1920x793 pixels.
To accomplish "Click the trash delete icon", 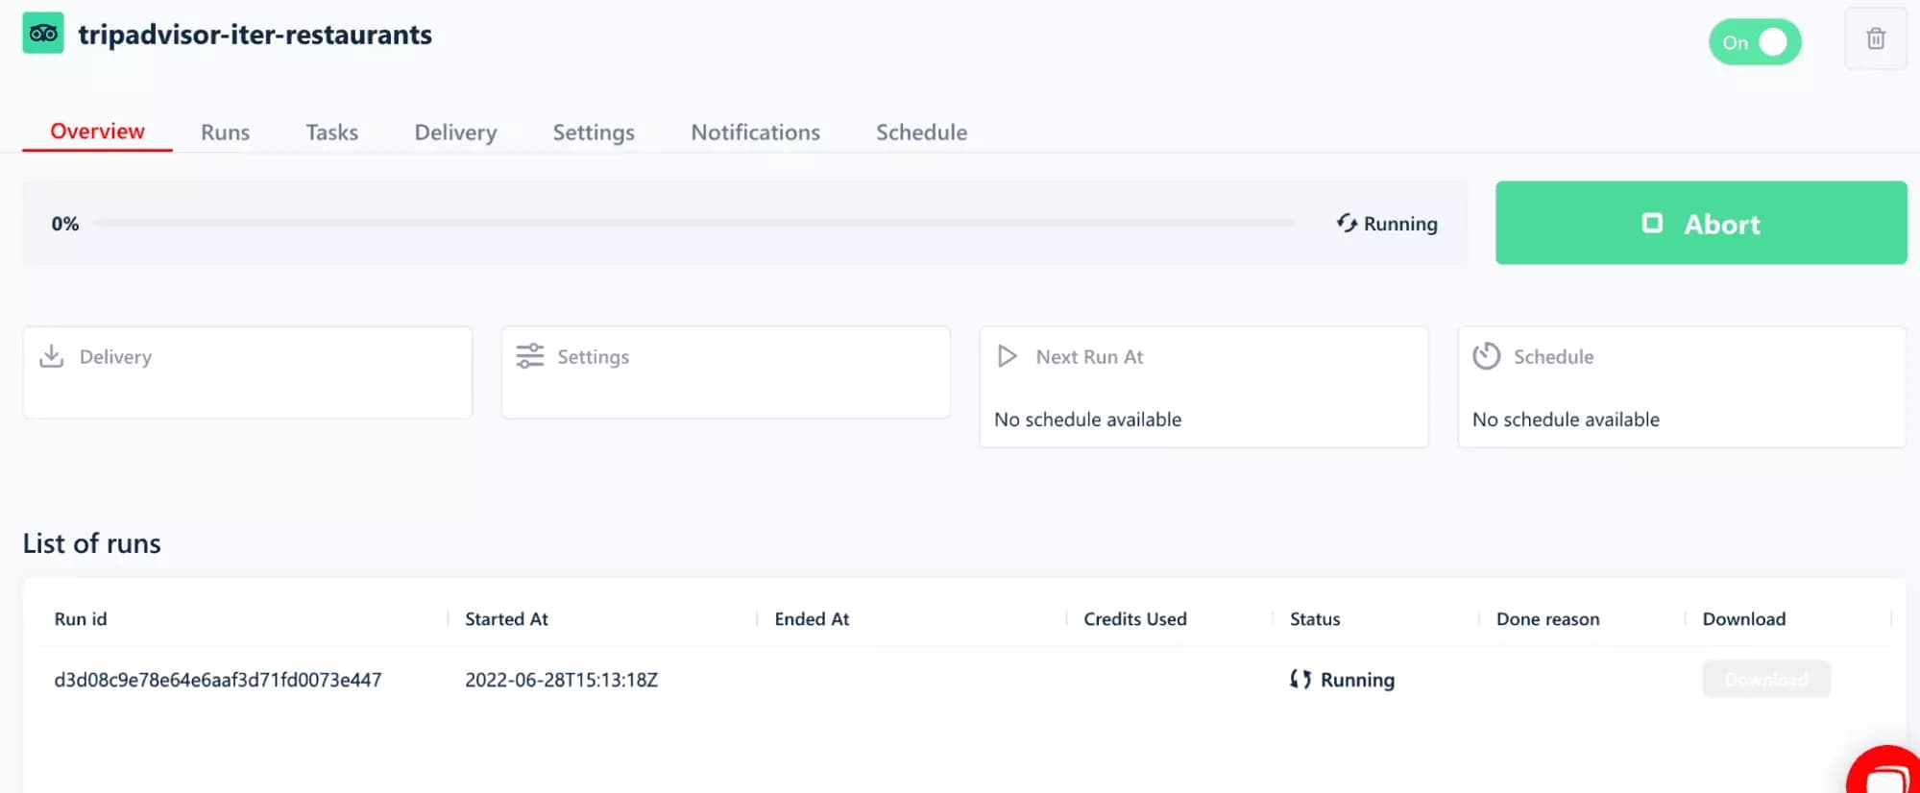I will pyautogui.click(x=1875, y=38).
